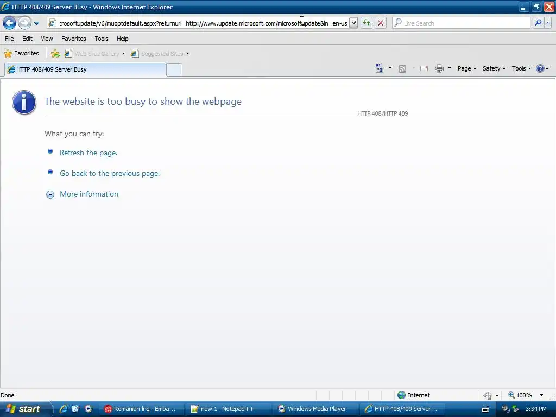Click the green Refresh button
Screen dimensions: 556x417
coord(367,23)
